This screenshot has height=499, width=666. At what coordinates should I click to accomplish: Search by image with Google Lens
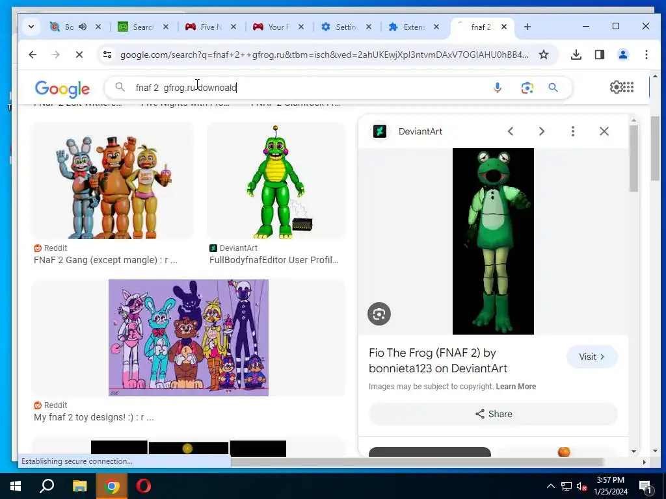[x=527, y=88]
